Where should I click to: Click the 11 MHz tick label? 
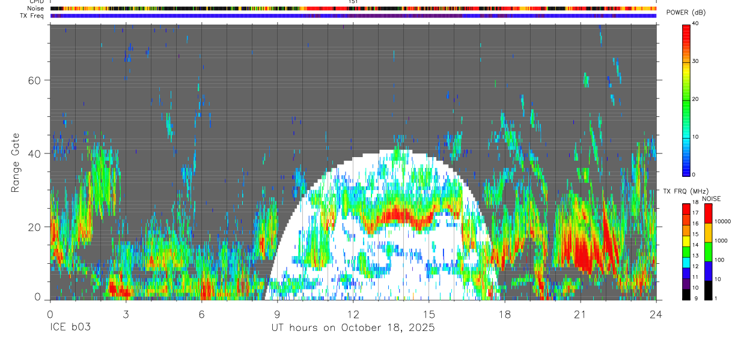click(695, 277)
